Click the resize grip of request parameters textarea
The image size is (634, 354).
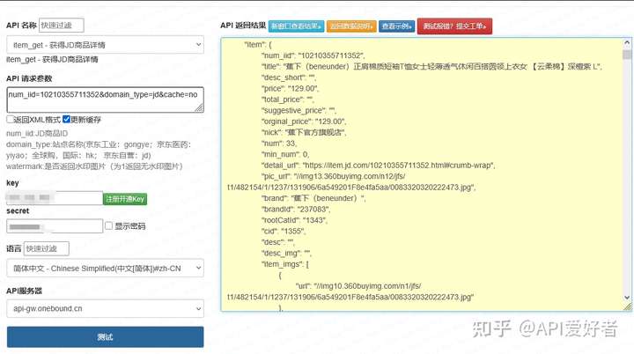point(200,108)
